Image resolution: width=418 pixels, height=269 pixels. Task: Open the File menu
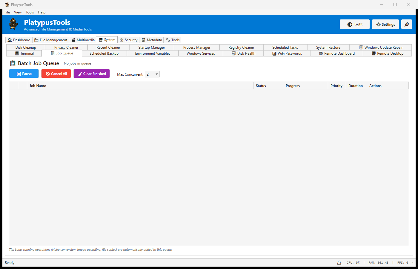click(x=7, y=12)
